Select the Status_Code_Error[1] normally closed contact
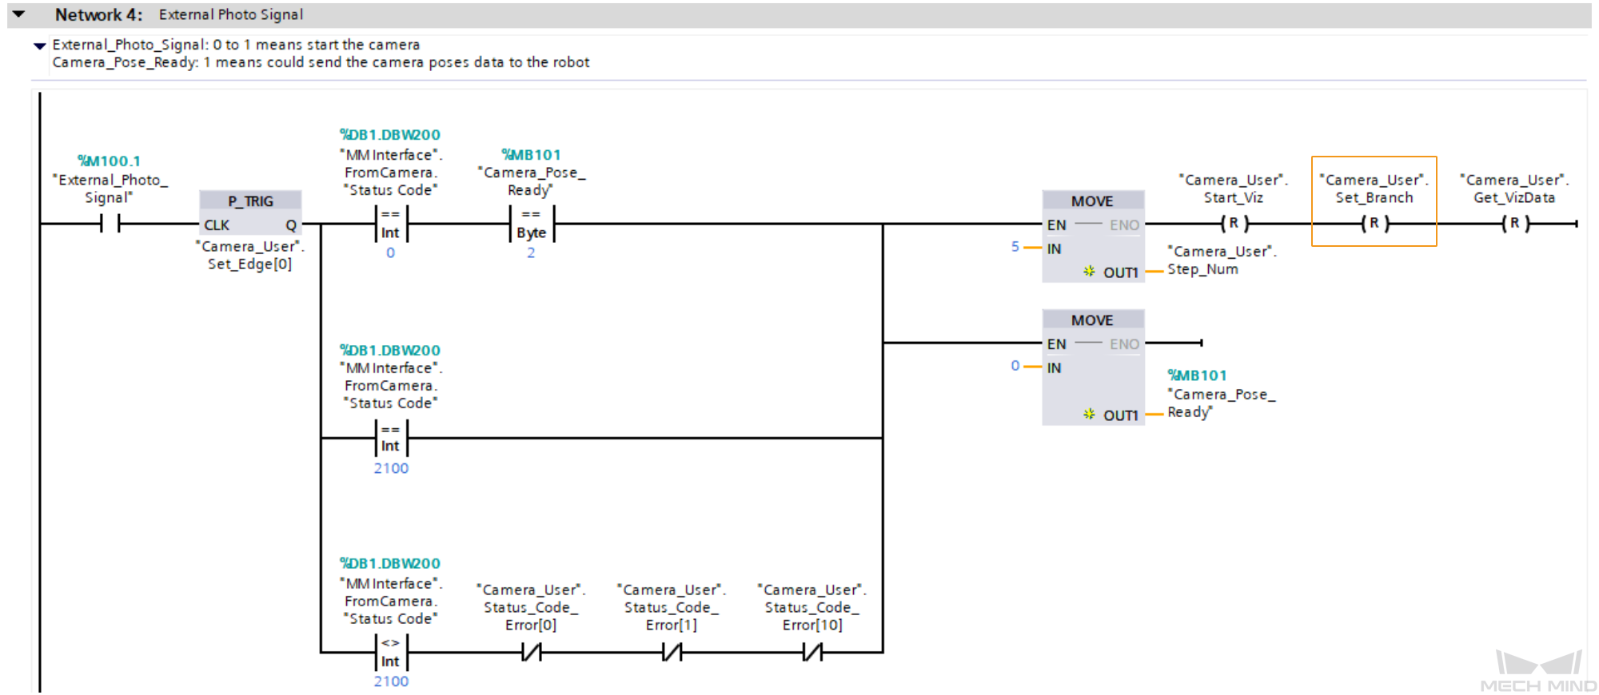 coord(672,653)
